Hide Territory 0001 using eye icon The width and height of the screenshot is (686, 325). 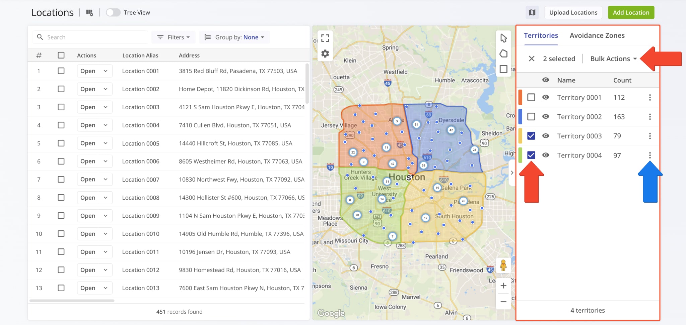546,97
